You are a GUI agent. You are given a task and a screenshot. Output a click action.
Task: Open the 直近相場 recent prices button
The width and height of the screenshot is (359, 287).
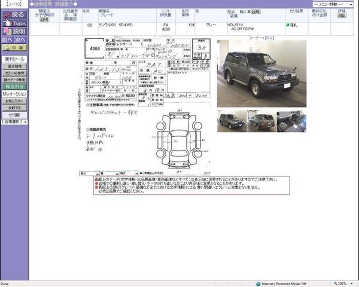[14, 66]
